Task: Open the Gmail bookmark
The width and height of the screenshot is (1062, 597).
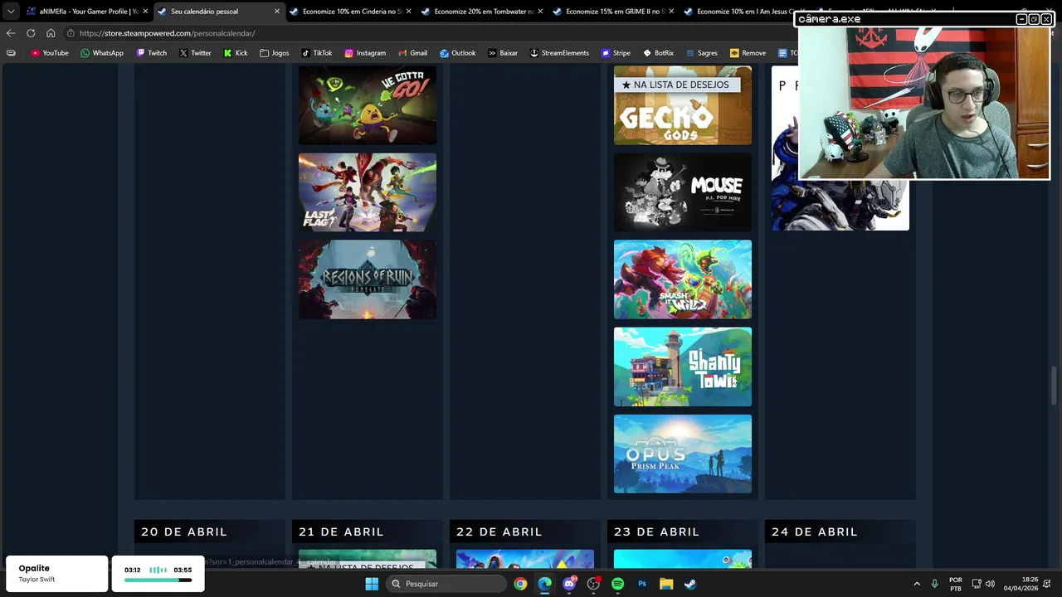Action: 412,53
